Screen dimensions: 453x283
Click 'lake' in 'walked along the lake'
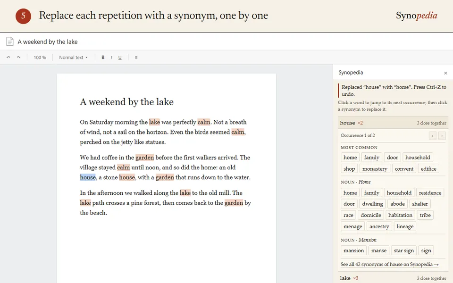185,193
